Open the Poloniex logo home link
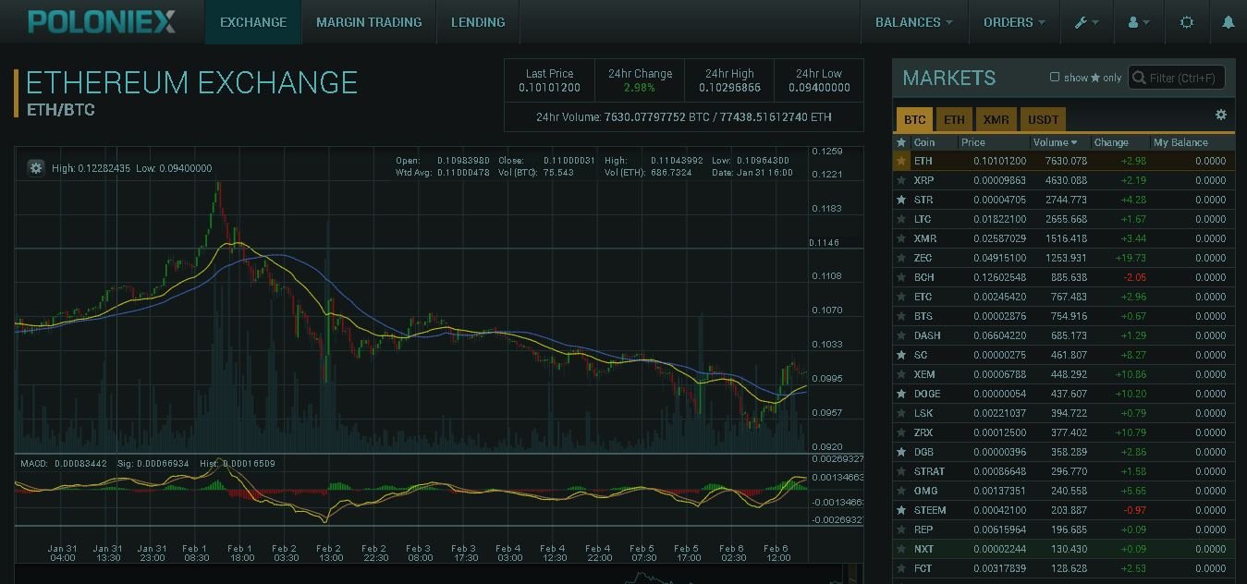 click(102, 21)
